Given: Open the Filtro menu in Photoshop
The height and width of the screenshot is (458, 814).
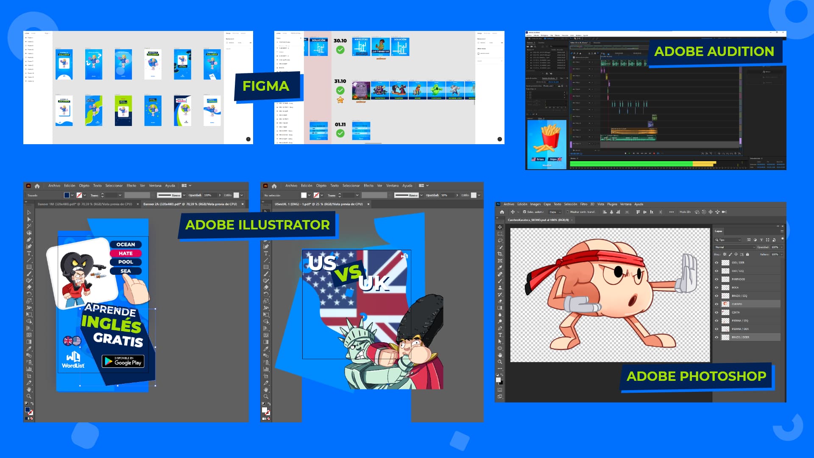Looking at the screenshot, I should pos(584,204).
